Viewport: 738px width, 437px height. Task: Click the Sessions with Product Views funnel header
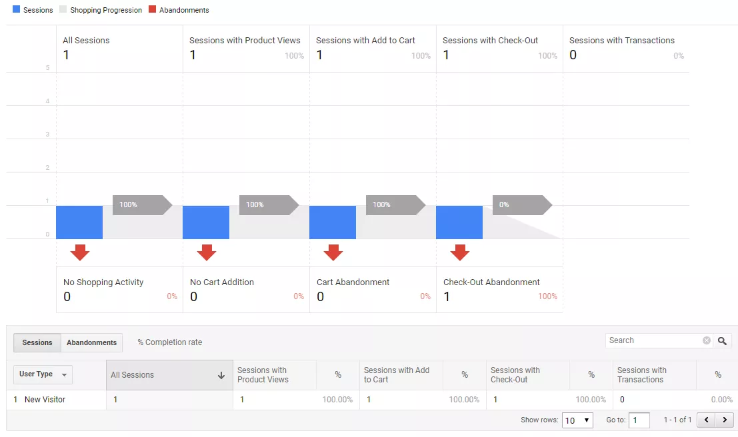pyautogui.click(x=246, y=49)
